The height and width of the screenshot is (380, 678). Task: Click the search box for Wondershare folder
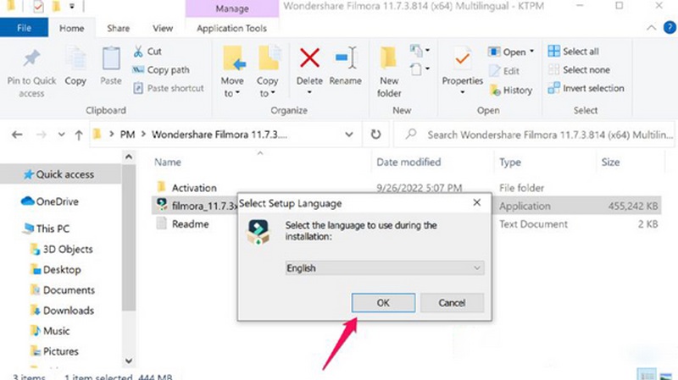[x=534, y=135]
